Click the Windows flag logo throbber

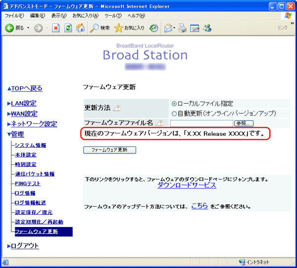click(x=288, y=16)
